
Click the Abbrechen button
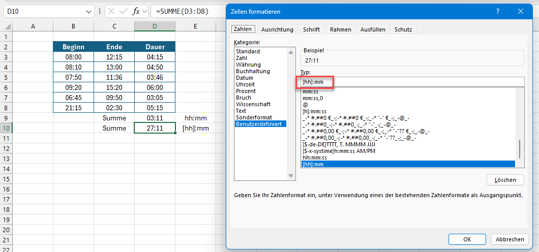coord(509,239)
